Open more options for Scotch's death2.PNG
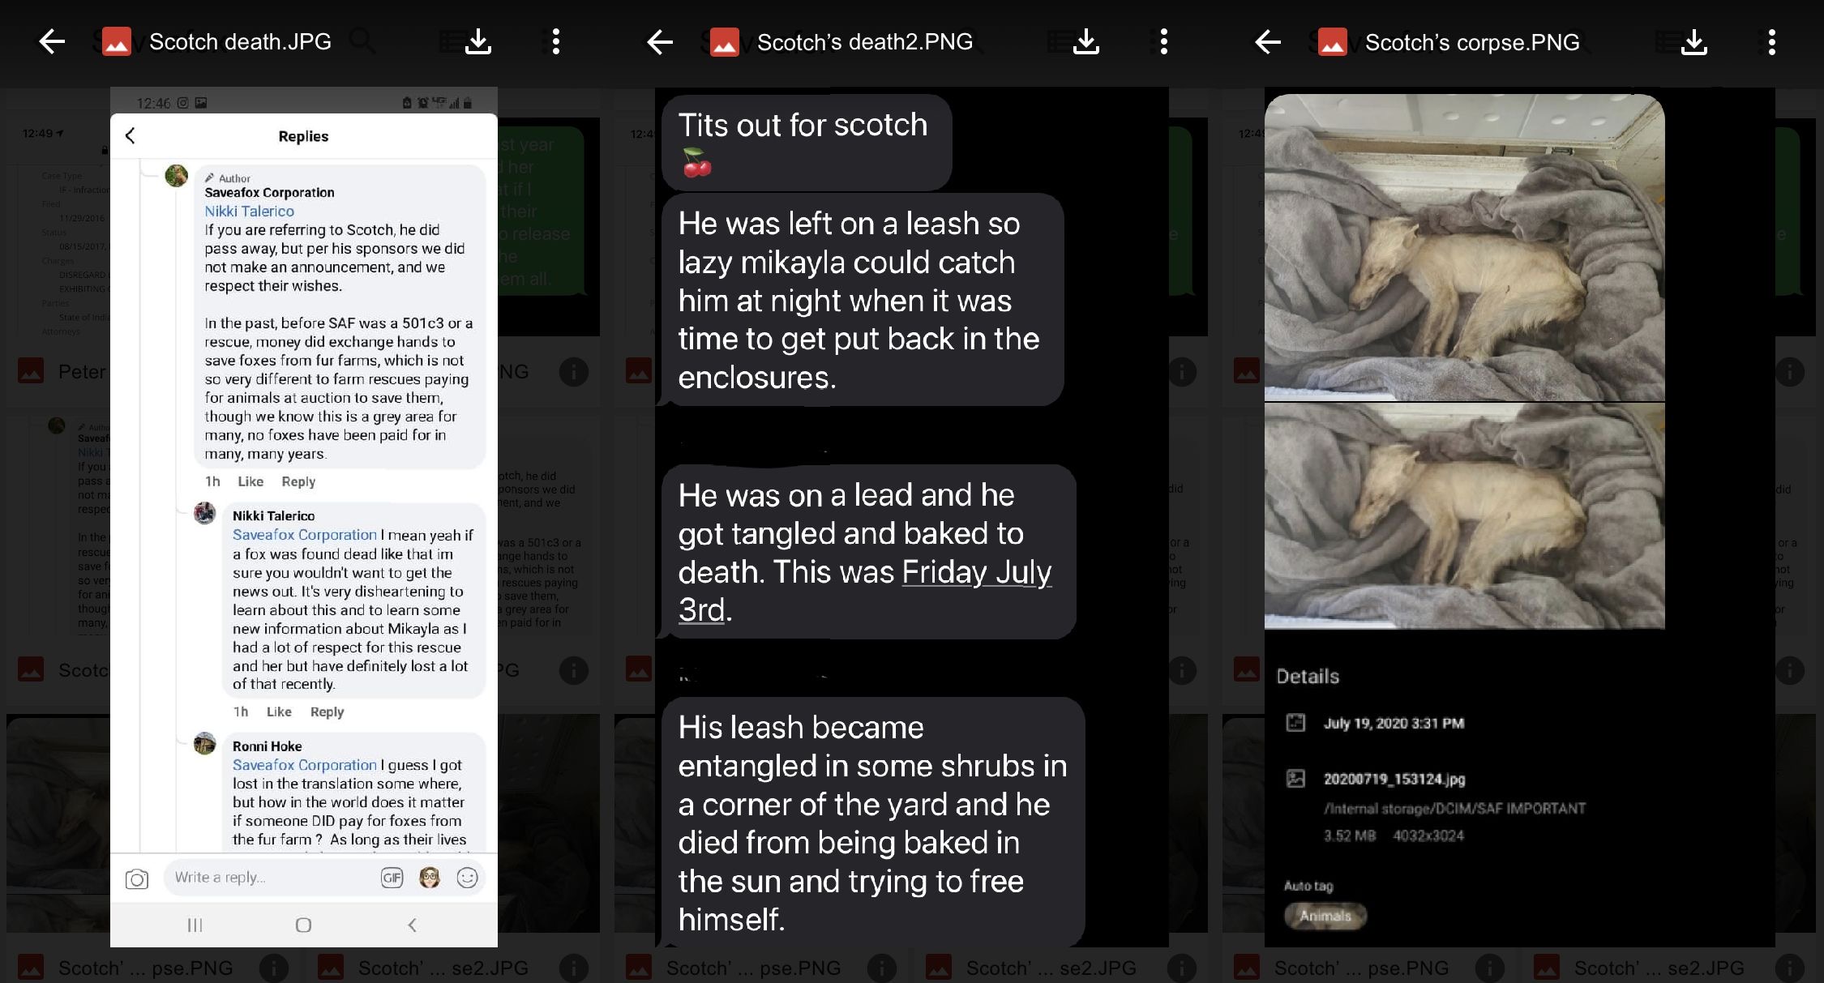Image resolution: width=1824 pixels, height=983 pixels. [1164, 41]
